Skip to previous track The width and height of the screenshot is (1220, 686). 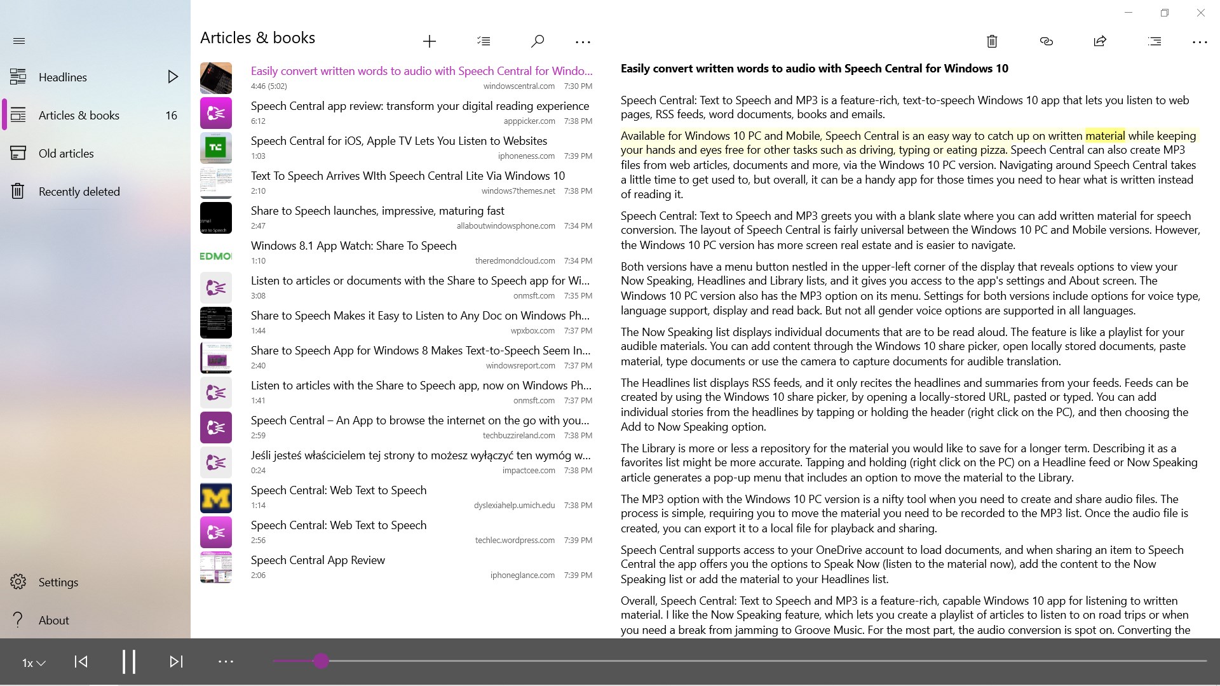[81, 662]
